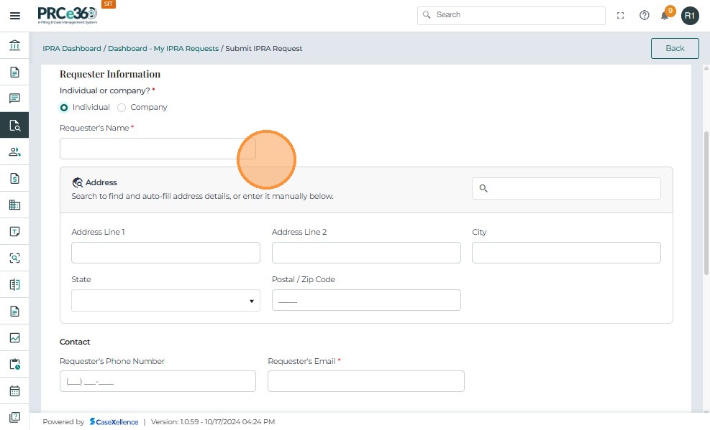Viewport: 710px width, 430px height.
Task: Open the people/users sidebar icon
Action: click(14, 151)
